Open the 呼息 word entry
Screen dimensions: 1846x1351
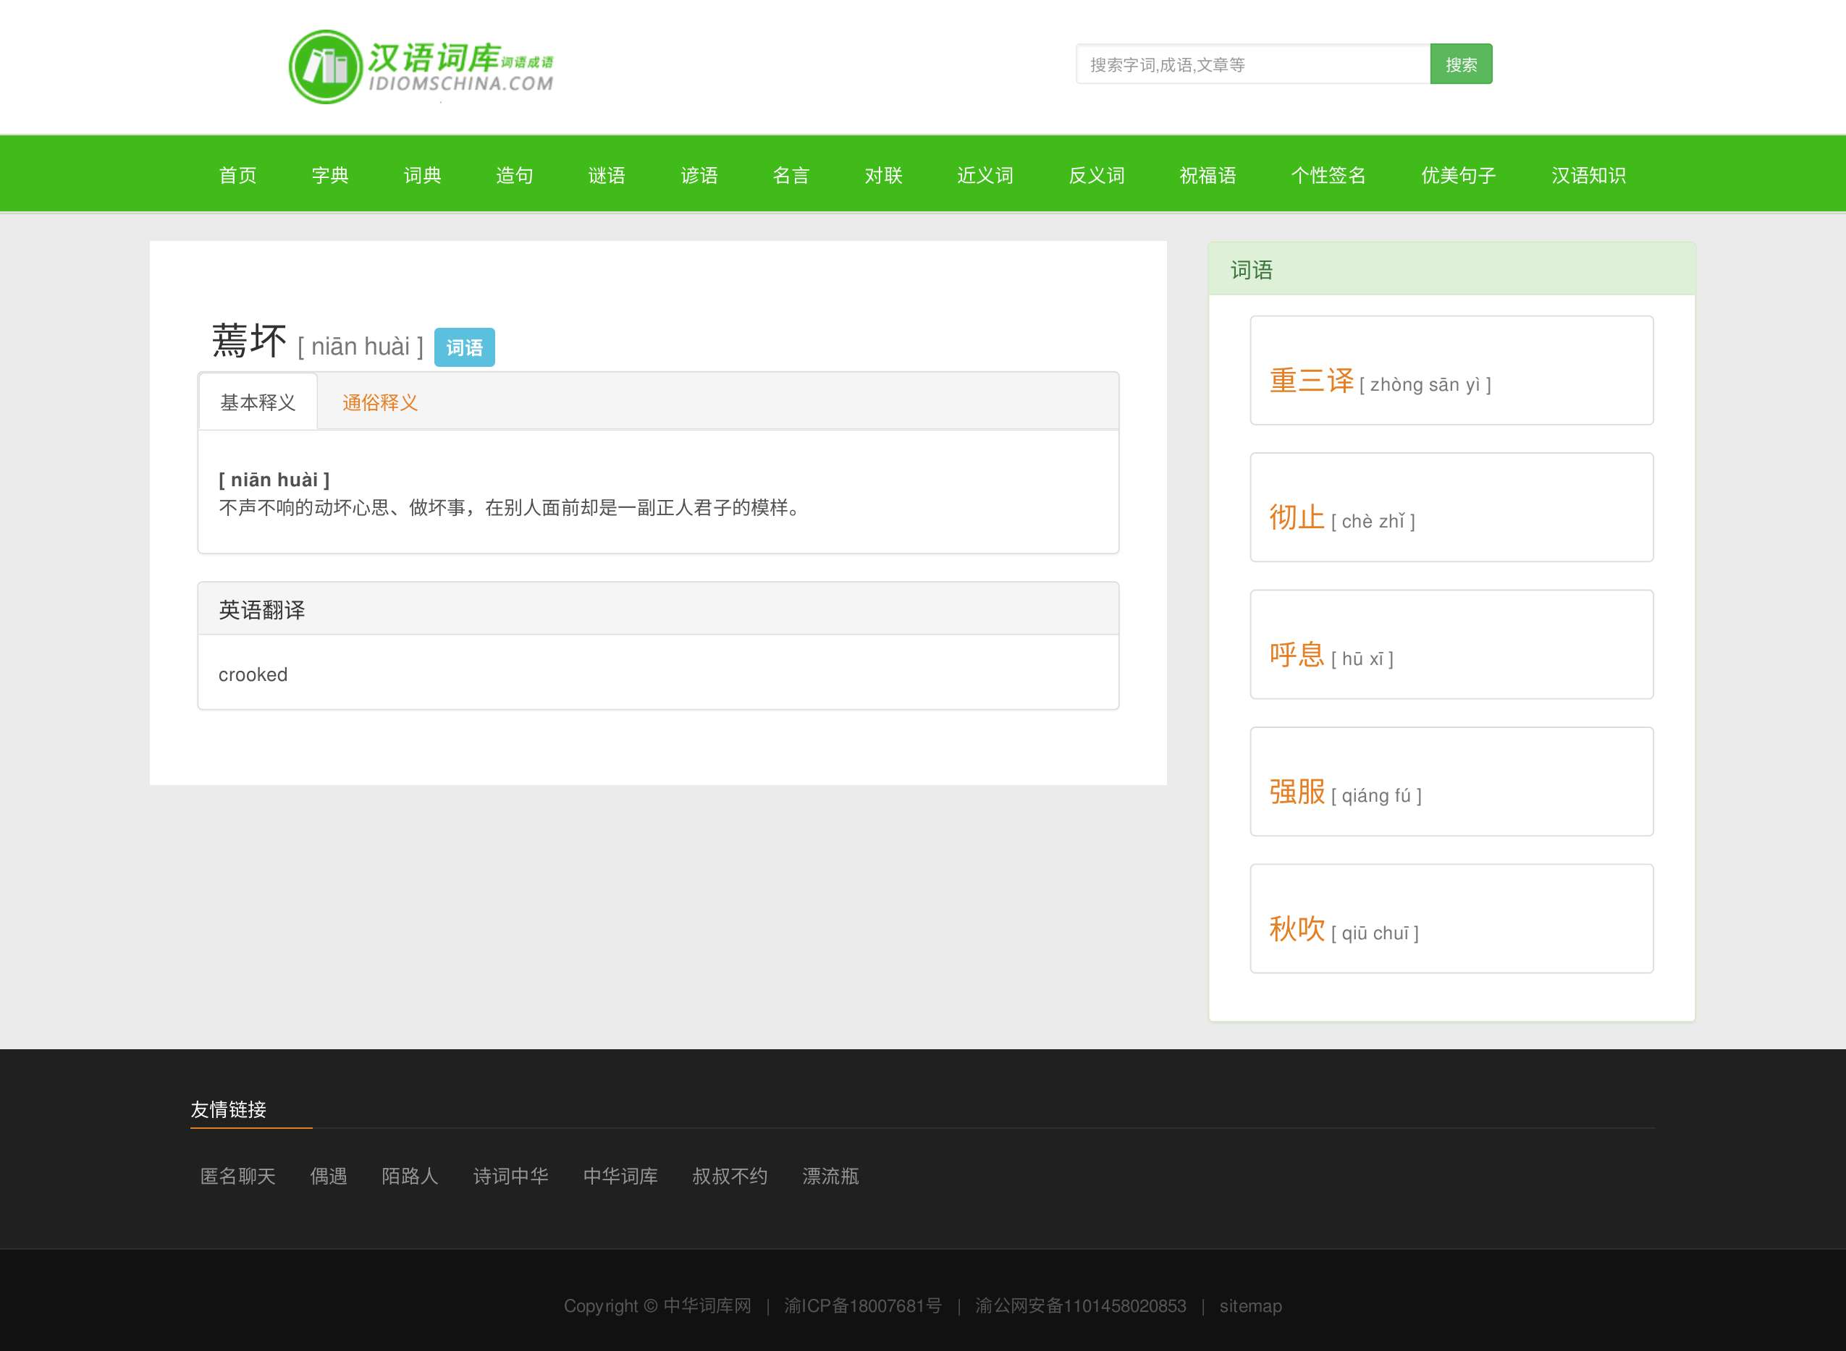1297,655
